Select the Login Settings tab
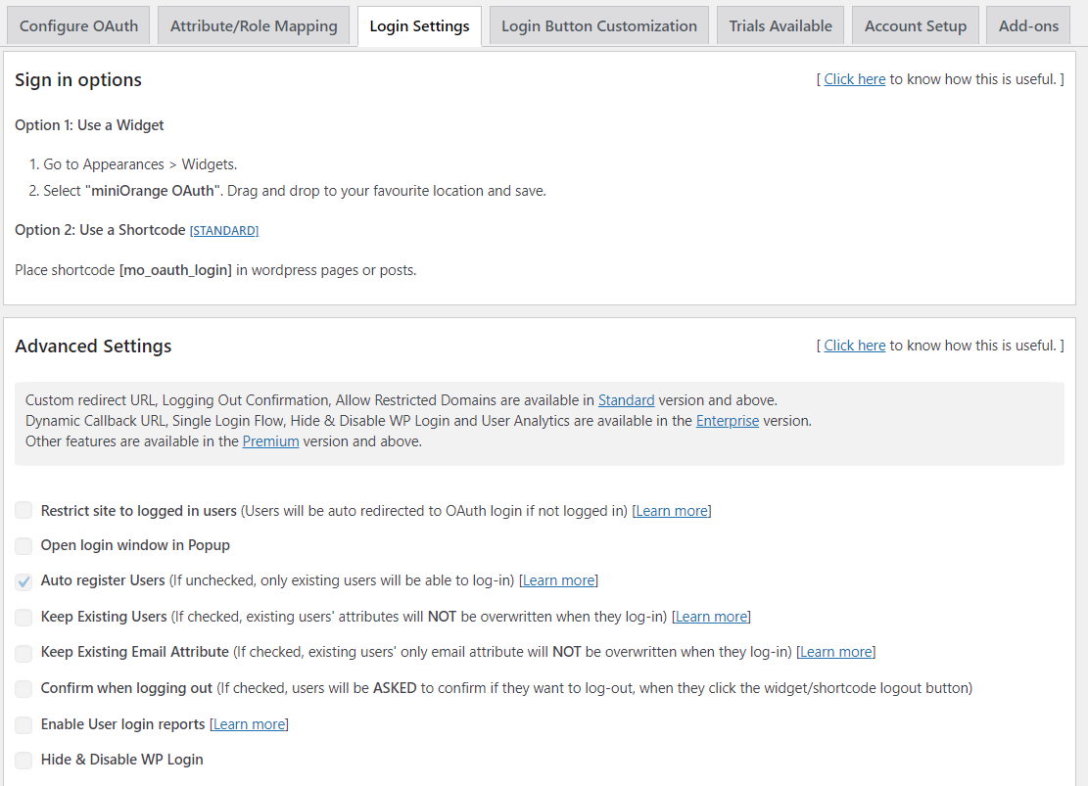Viewport: 1088px width, 786px height. point(419,26)
